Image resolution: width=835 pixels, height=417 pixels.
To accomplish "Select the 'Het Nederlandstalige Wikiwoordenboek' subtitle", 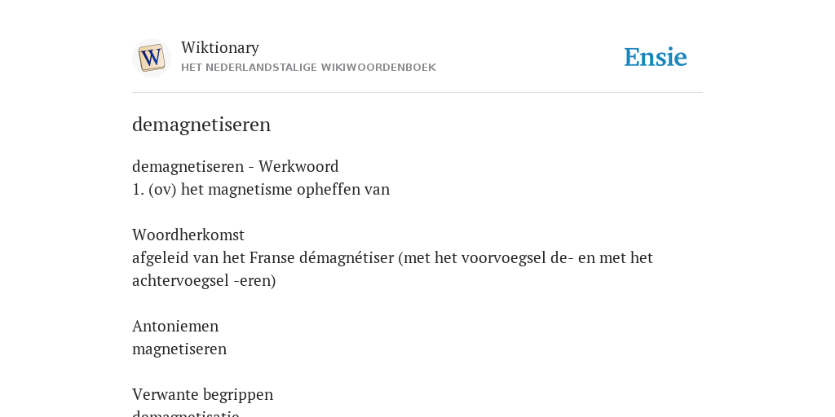I will point(308,68).
